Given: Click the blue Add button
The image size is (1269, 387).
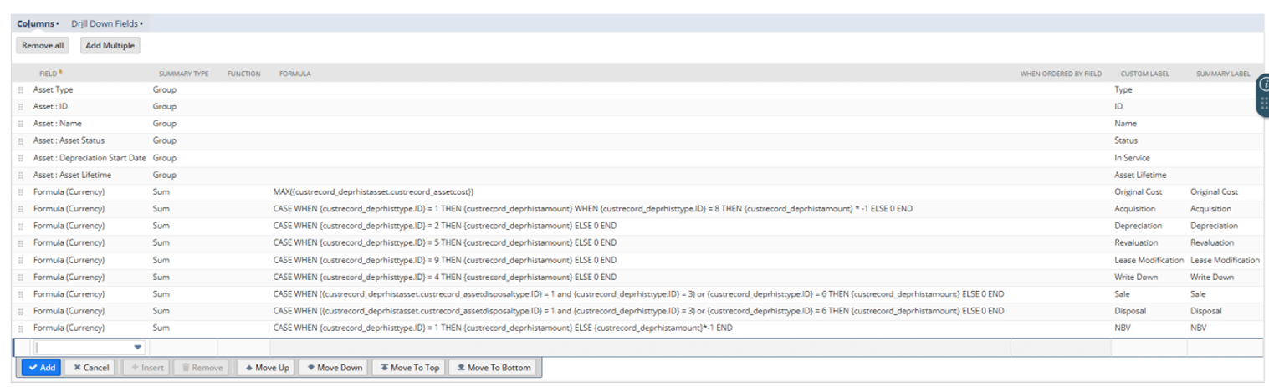Looking at the screenshot, I should [41, 367].
